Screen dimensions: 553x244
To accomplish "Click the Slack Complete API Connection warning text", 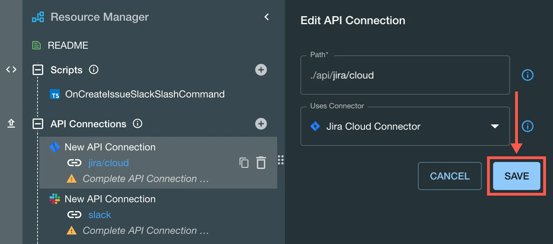I will [x=146, y=231].
